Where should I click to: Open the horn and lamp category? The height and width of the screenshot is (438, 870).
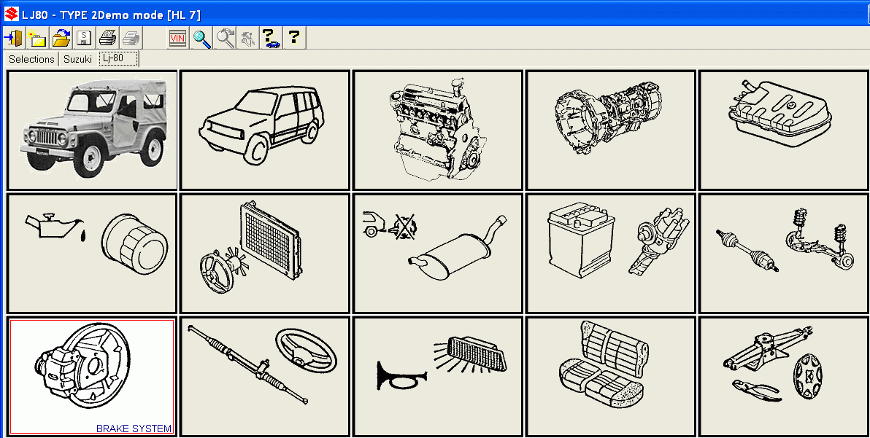click(439, 377)
